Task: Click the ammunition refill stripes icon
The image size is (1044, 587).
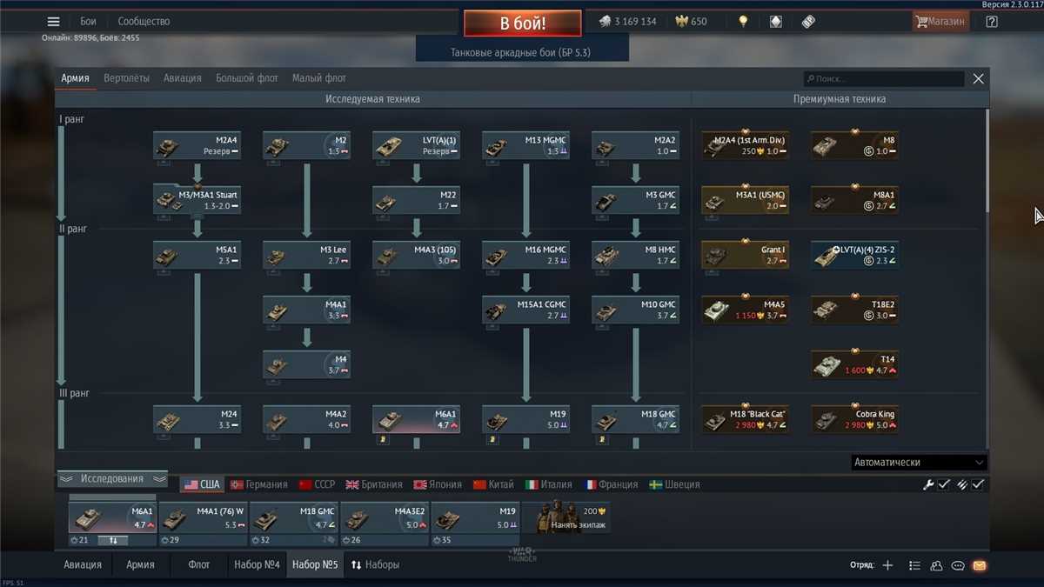Action: (962, 484)
